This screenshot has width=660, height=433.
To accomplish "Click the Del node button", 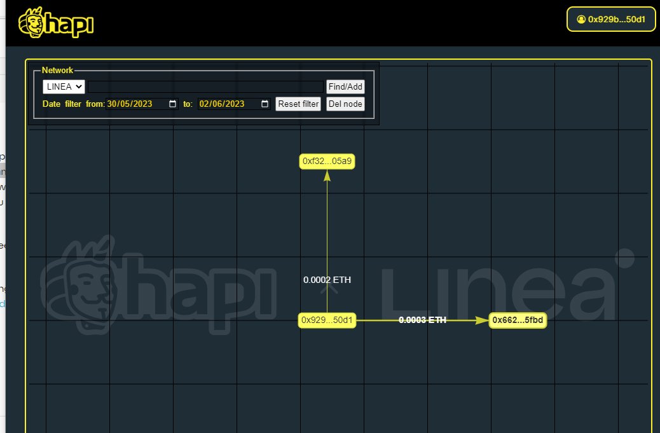I will tap(345, 104).
